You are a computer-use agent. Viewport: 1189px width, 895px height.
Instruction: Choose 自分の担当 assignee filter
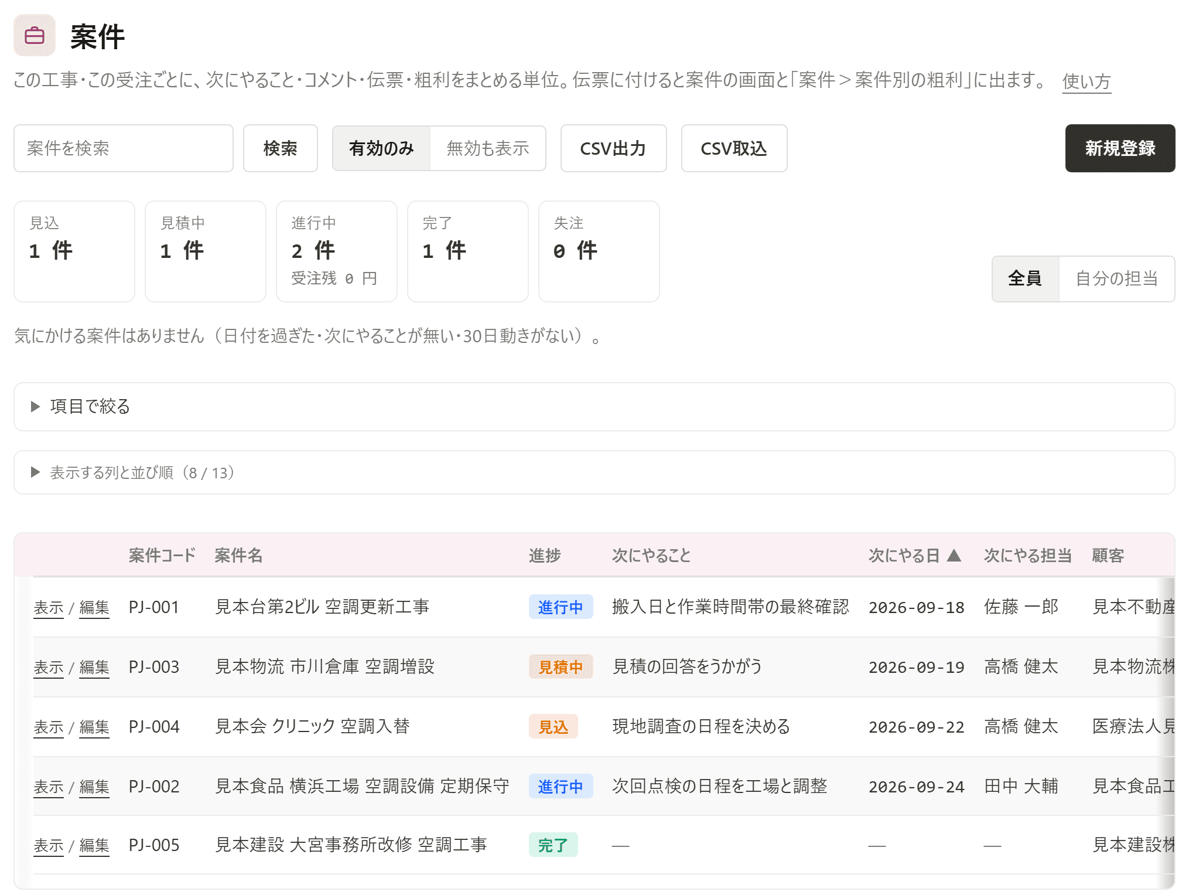tap(1117, 278)
